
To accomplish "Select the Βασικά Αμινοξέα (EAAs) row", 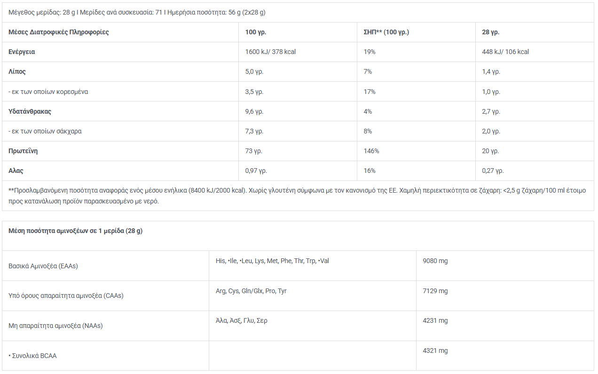I will coord(298,265).
